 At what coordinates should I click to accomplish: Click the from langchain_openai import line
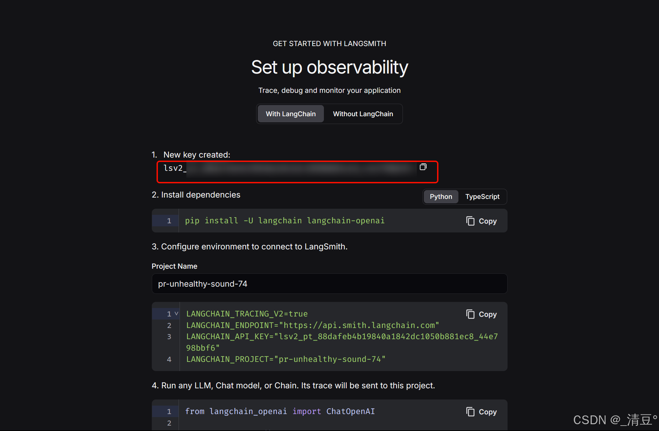point(280,411)
